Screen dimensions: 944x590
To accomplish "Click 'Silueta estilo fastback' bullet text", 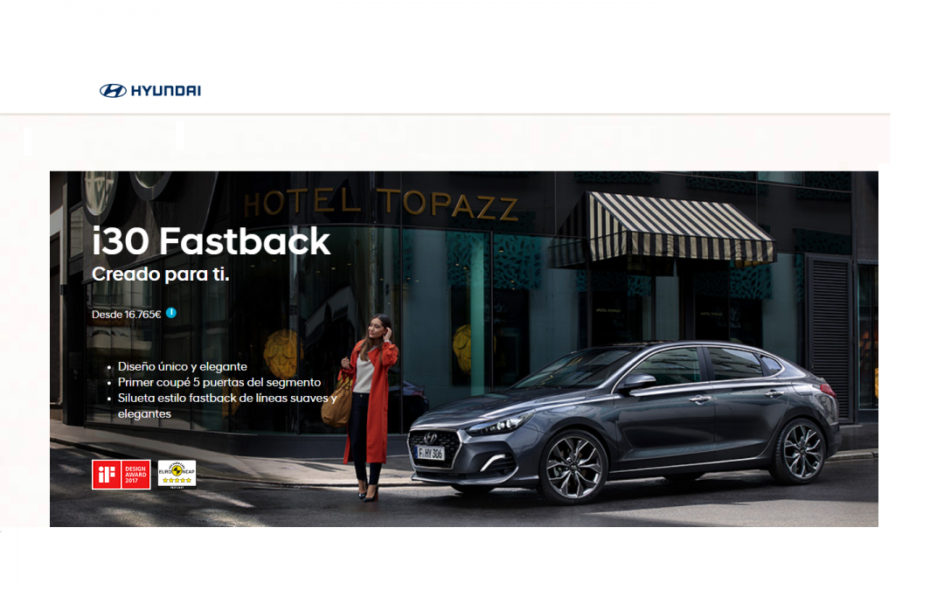I will [227, 406].
